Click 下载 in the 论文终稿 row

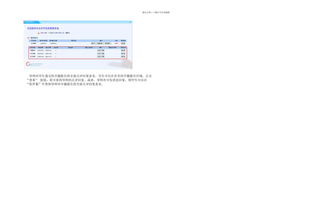pos(102,57)
